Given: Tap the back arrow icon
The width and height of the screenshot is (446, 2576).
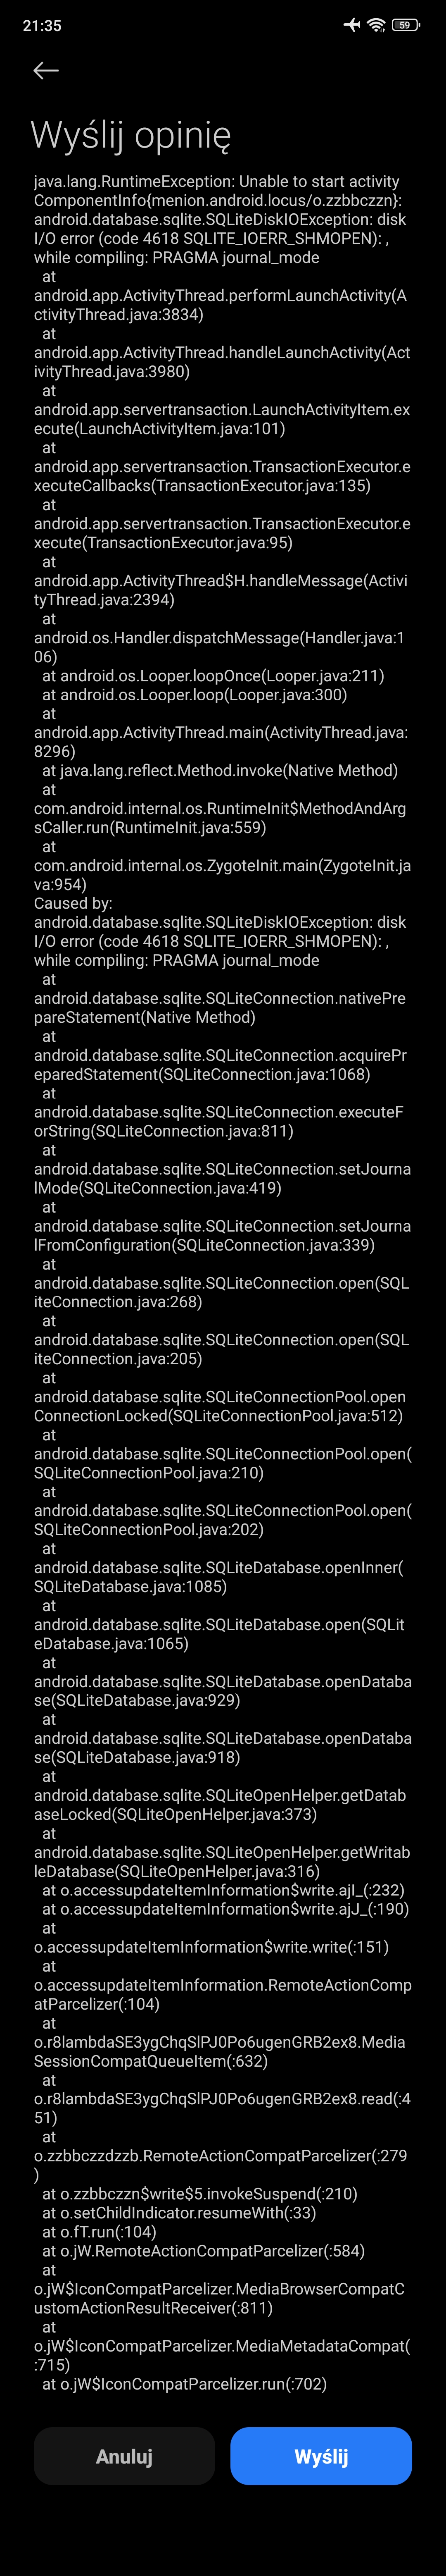Looking at the screenshot, I should [x=46, y=70].
